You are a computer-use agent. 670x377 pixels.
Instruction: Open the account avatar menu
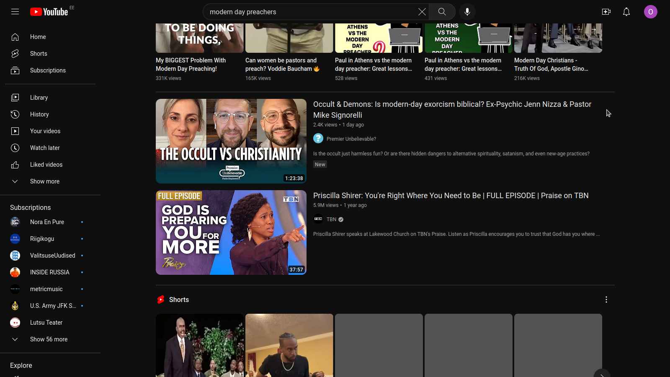click(x=650, y=12)
